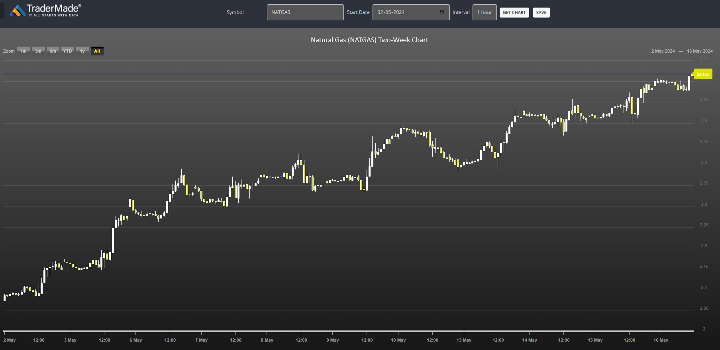Viewport: 720px width, 350px height.
Task: Click the TraderMade logo
Action: click(x=45, y=10)
